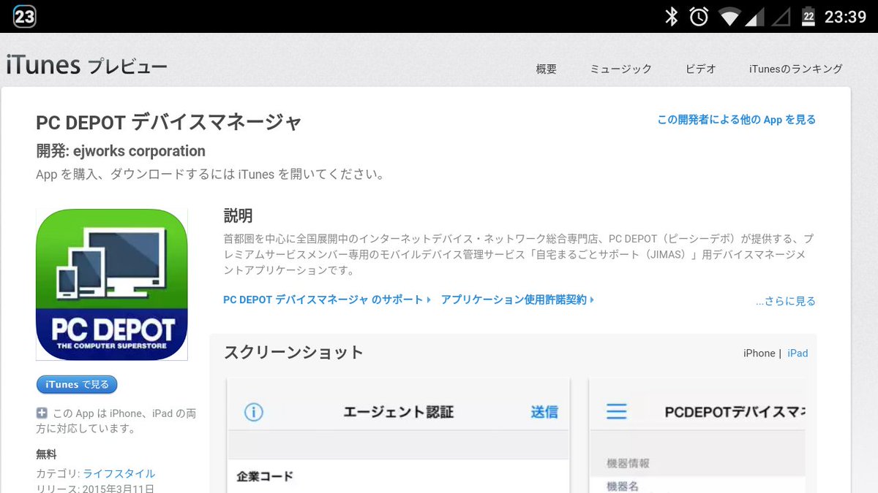Click PCDEPOTデバイスマネ title in second screenshot
Image resolution: width=878 pixels, height=493 pixels.
(x=734, y=412)
